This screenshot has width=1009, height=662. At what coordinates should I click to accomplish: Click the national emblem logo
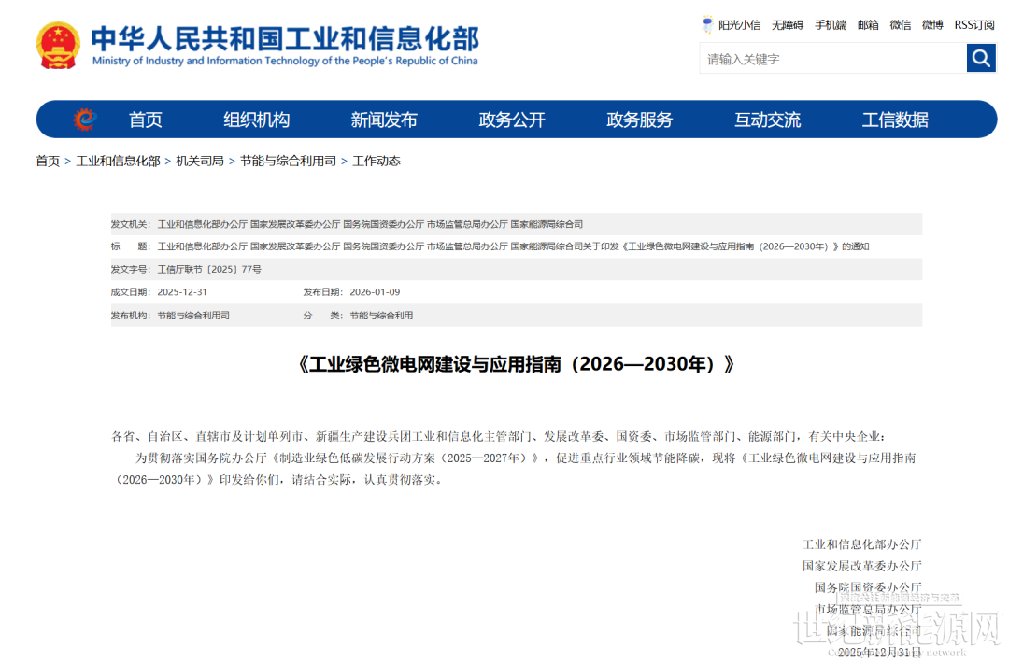(58, 45)
